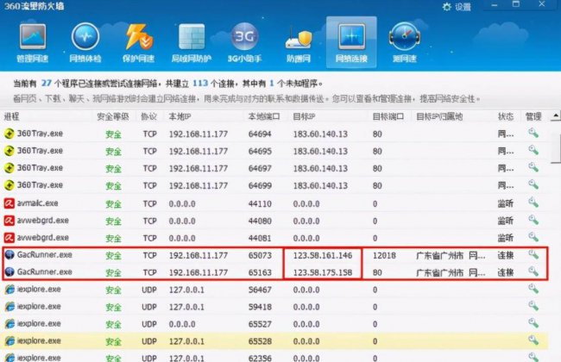Minimize the 360流量防火墙 window
This screenshot has height=362, width=561.
495,5
